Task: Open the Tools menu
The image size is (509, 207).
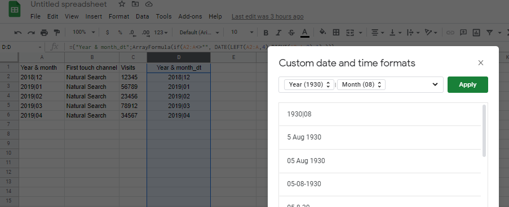Action: [163, 16]
